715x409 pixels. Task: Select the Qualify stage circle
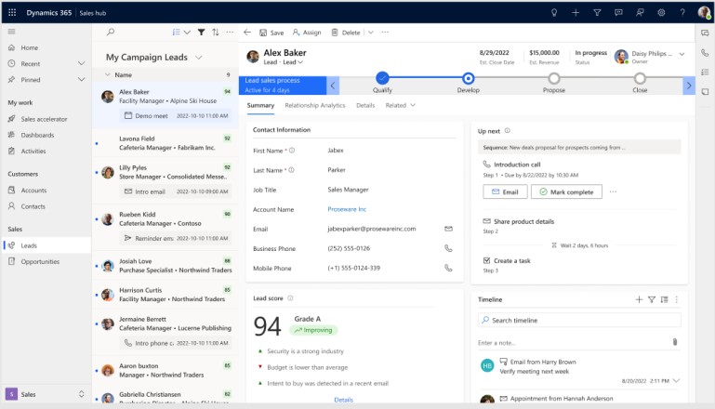(x=382, y=79)
